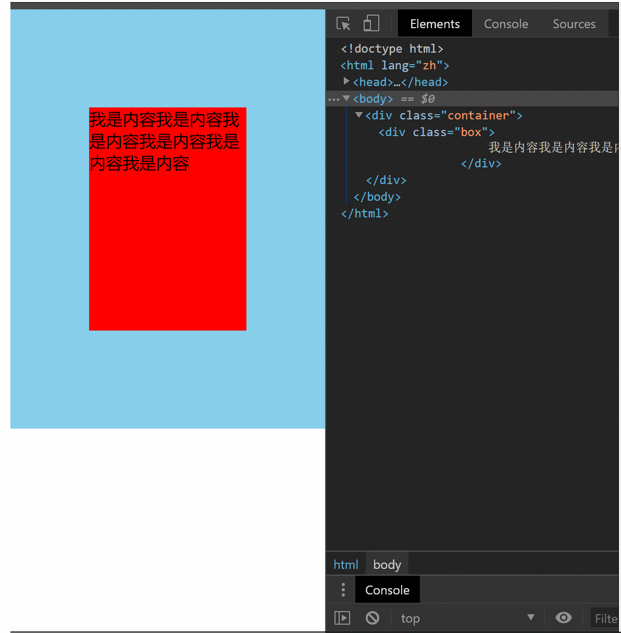Screen dimensions: 621x633
Task: Select the div class="container" element text
Action: [x=444, y=115]
